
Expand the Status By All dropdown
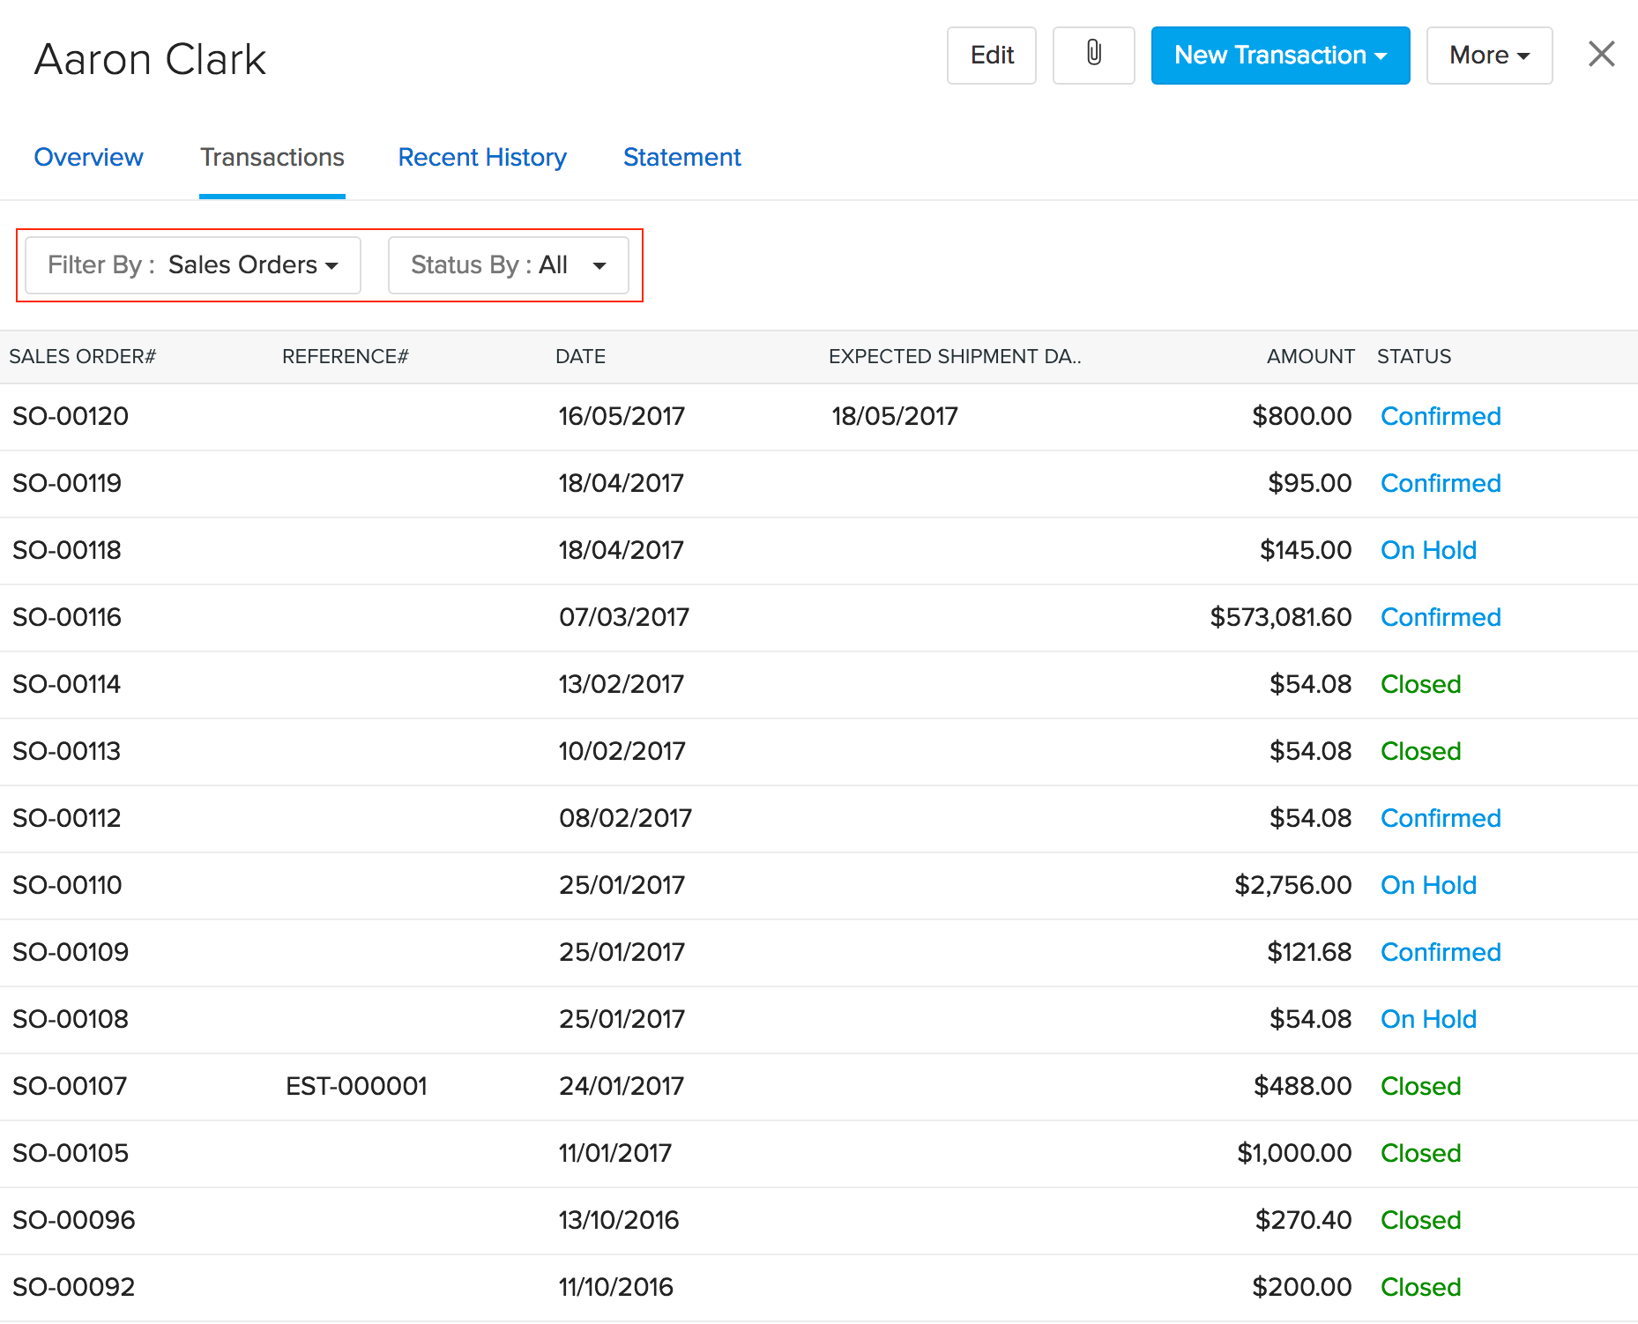[509, 264]
